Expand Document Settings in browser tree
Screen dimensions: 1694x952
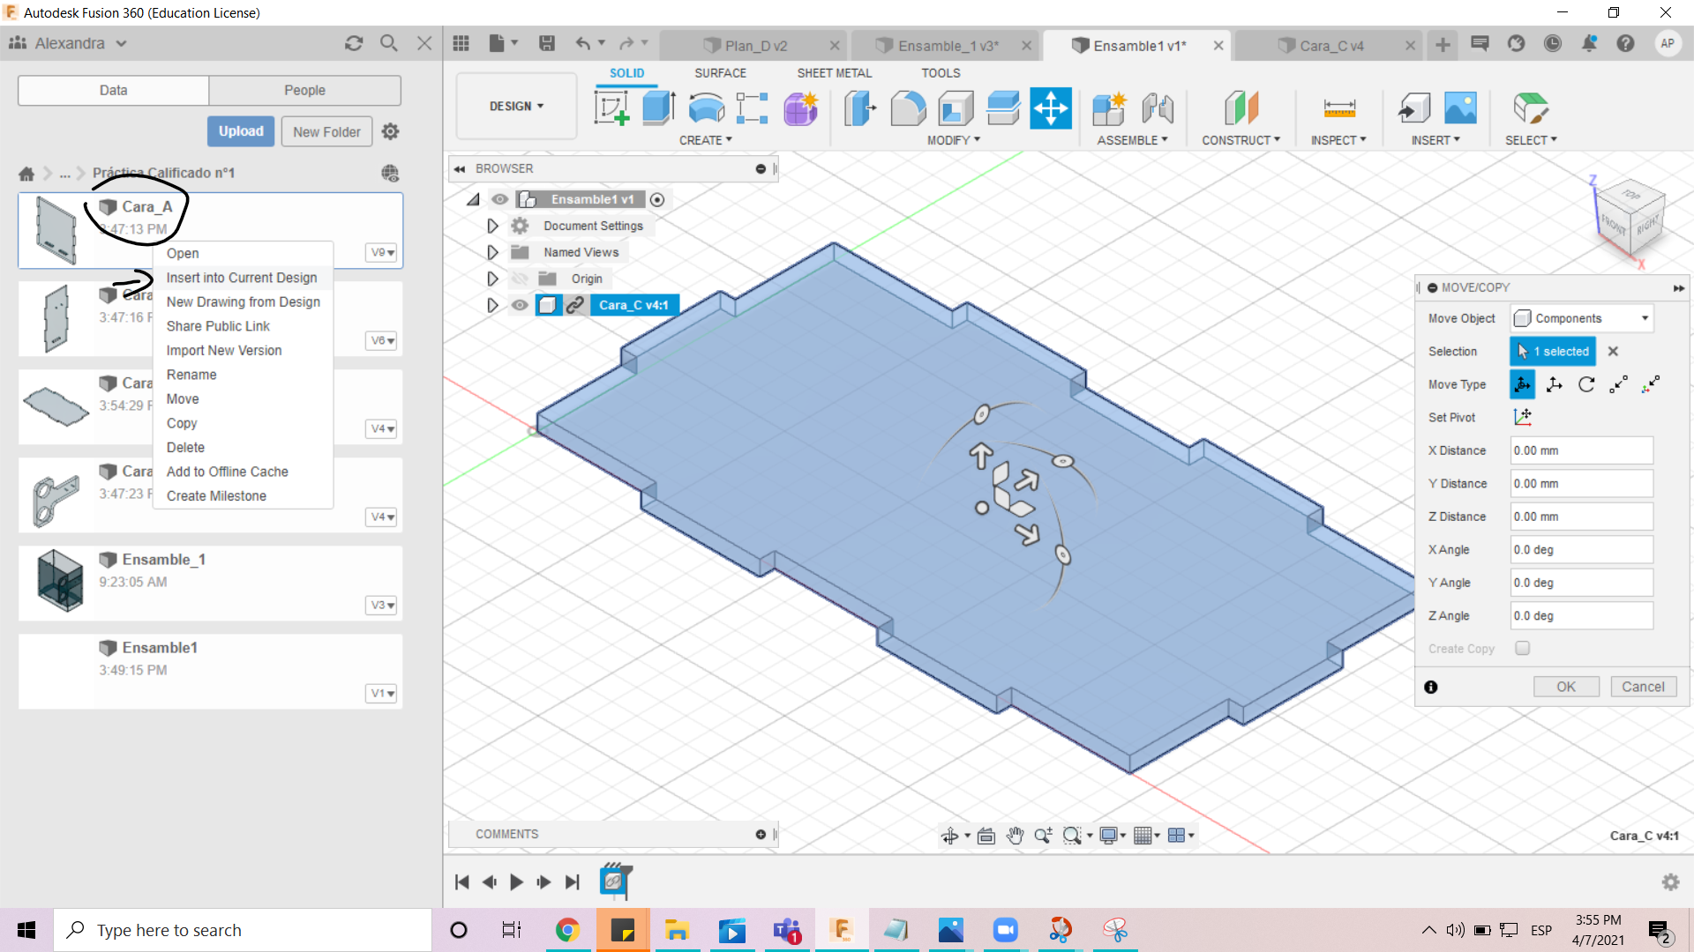[x=491, y=226]
